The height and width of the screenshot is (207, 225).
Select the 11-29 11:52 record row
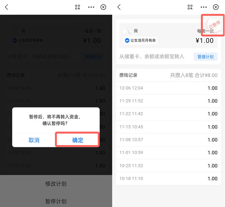(x=168, y=101)
